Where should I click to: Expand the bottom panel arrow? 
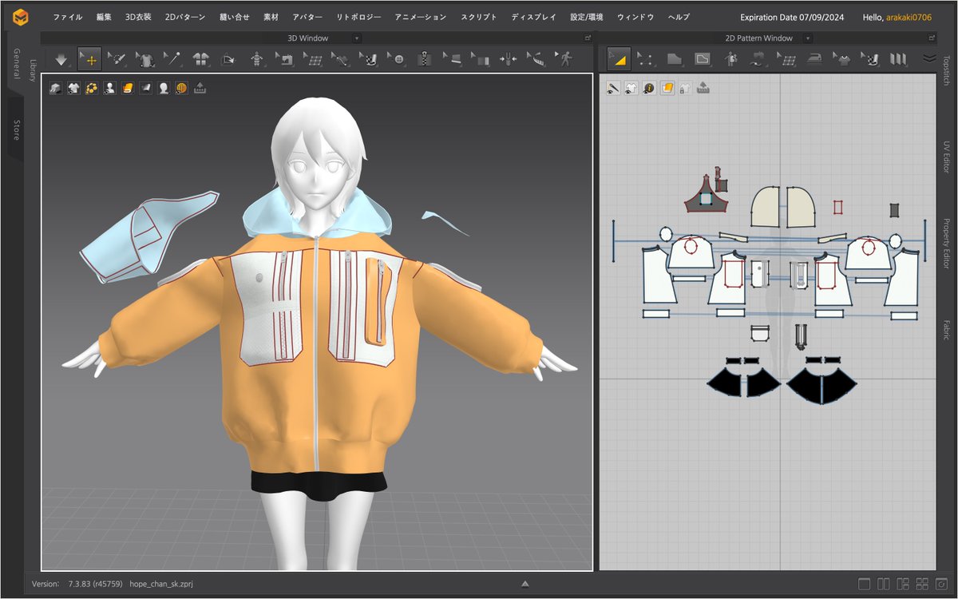[x=525, y=585]
